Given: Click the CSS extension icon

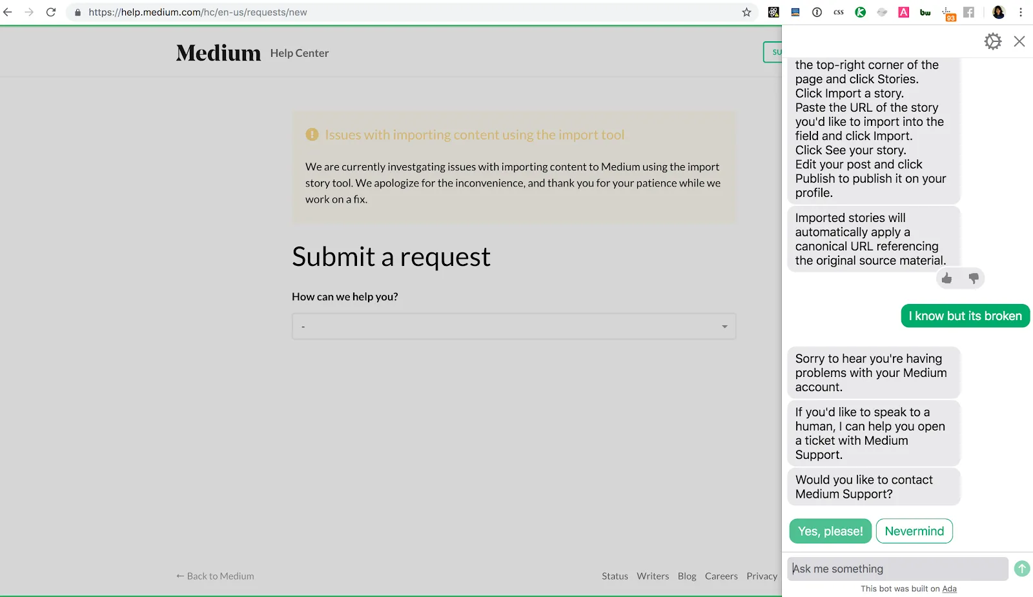Looking at the screenshot, I should coord(839,12).
